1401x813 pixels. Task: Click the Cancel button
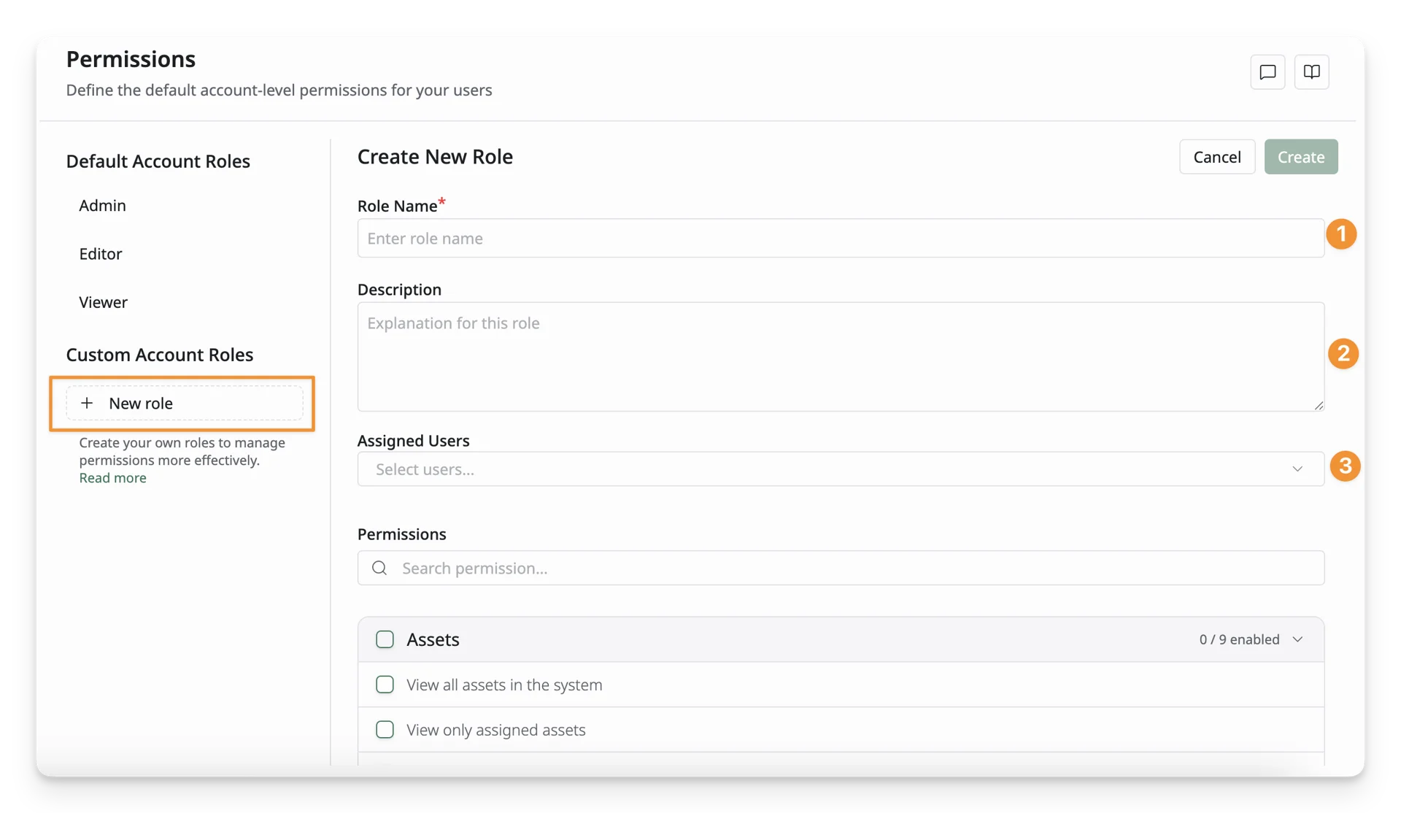pyautogui.click(x=1217, y=157)
